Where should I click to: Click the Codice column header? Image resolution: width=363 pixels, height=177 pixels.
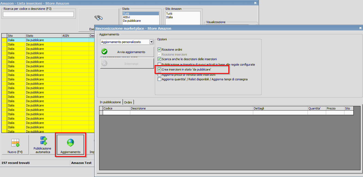pyautogui.click(x=117, y=108)
